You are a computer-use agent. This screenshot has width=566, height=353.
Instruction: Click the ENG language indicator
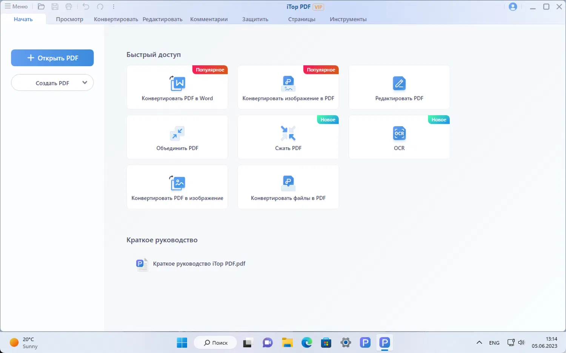tap(494, 343)
